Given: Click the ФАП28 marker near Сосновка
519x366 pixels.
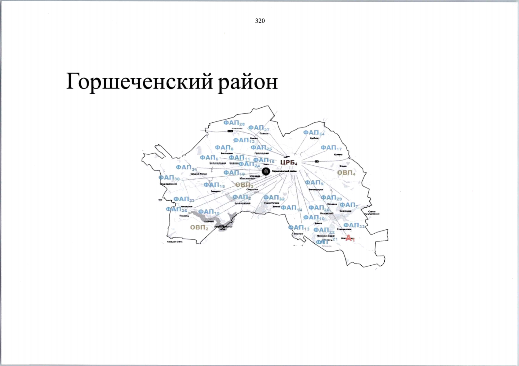Looking at the screenshot, I should click(234, 123).
